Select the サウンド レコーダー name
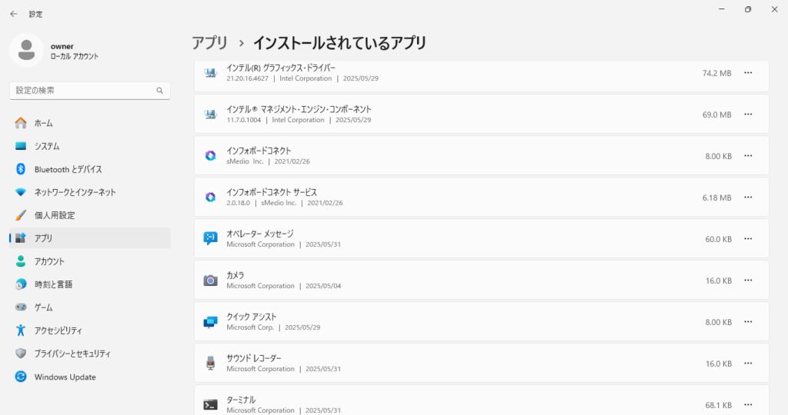This screenshot has width=788, height=415. tap(254, 358)
